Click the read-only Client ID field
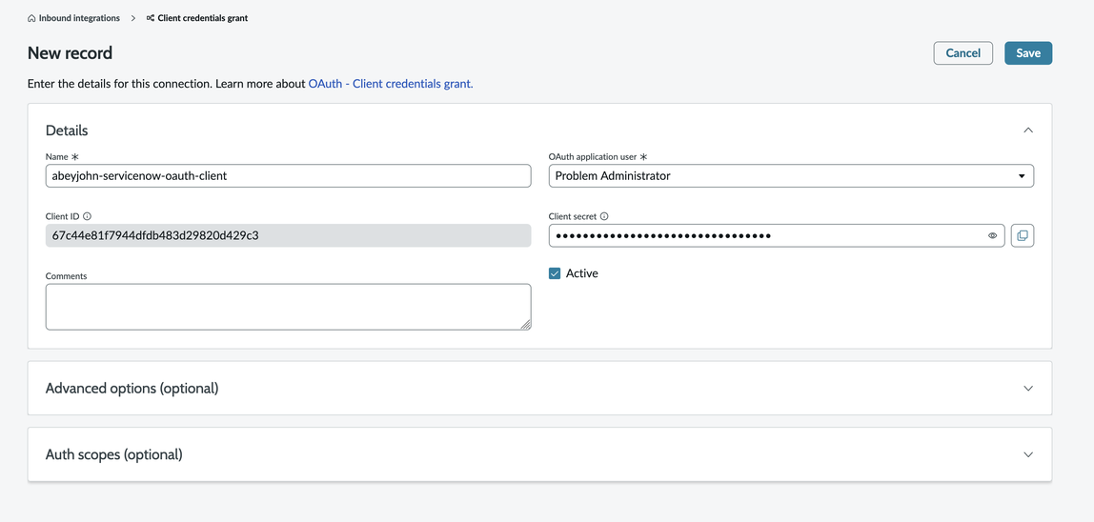The height and width of the screenshot is (522, 1094). pos(288,235)
